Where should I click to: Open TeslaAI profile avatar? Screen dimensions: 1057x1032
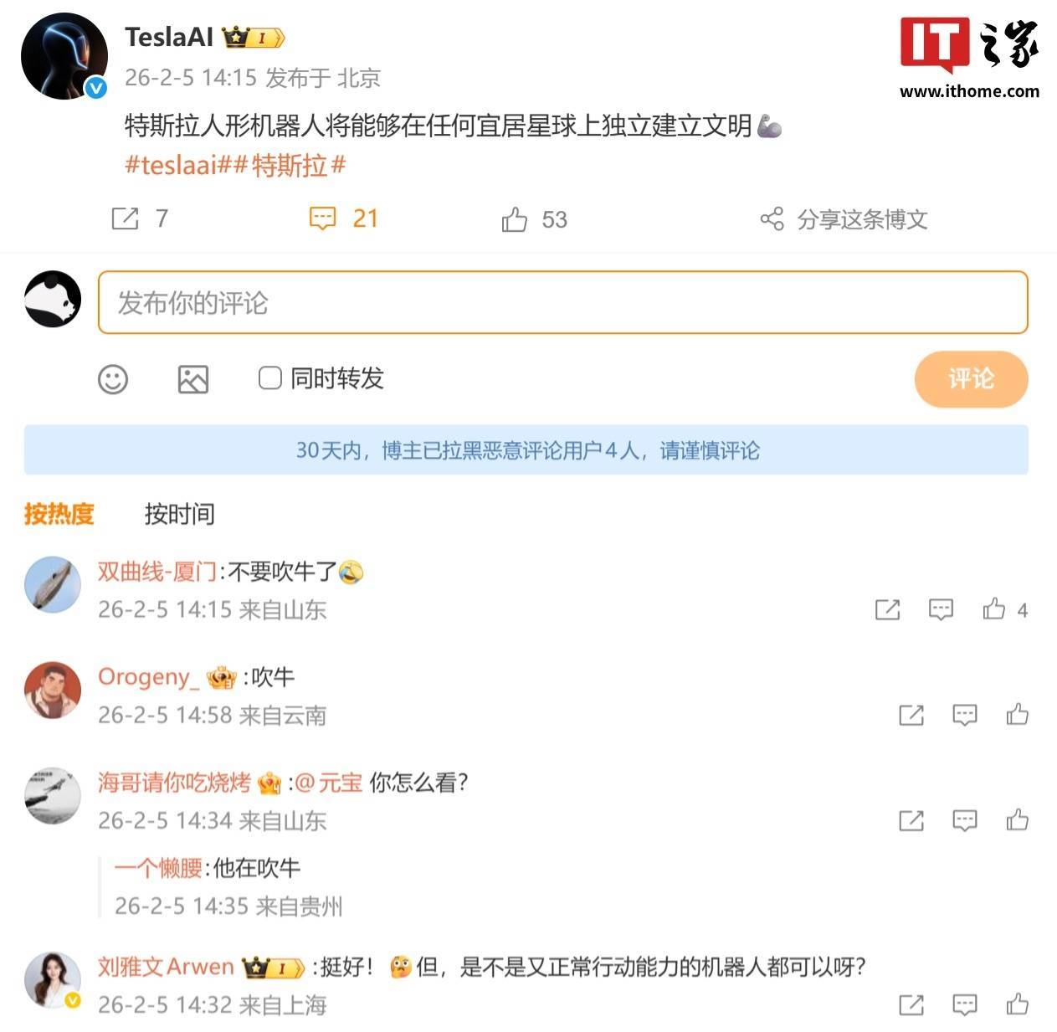tap(64, 56)
